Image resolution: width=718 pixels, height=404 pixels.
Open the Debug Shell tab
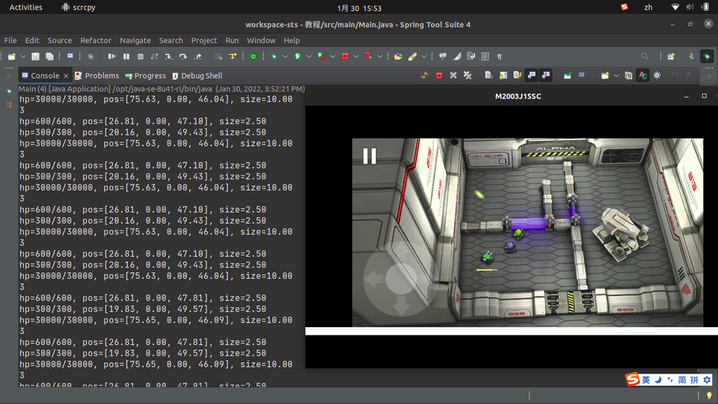click(201, 75)
